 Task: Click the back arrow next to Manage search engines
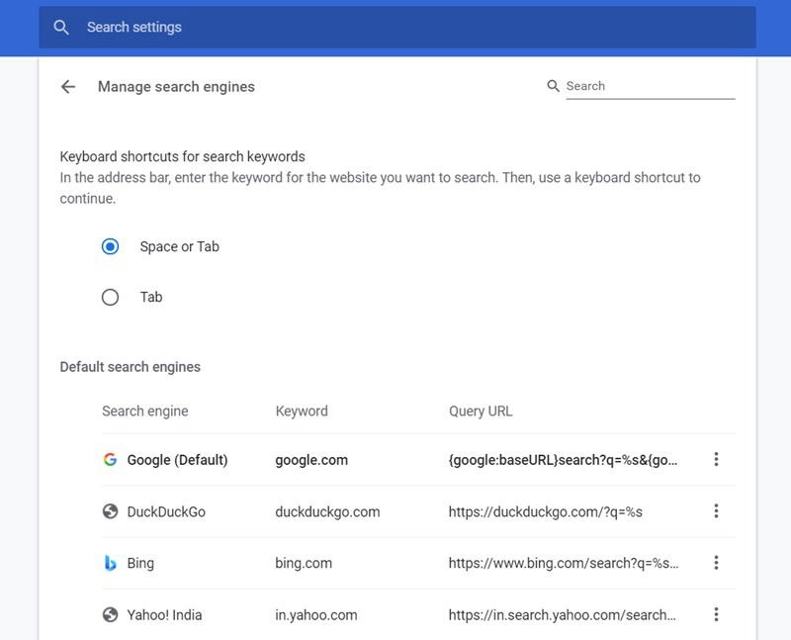pos(67,87)
